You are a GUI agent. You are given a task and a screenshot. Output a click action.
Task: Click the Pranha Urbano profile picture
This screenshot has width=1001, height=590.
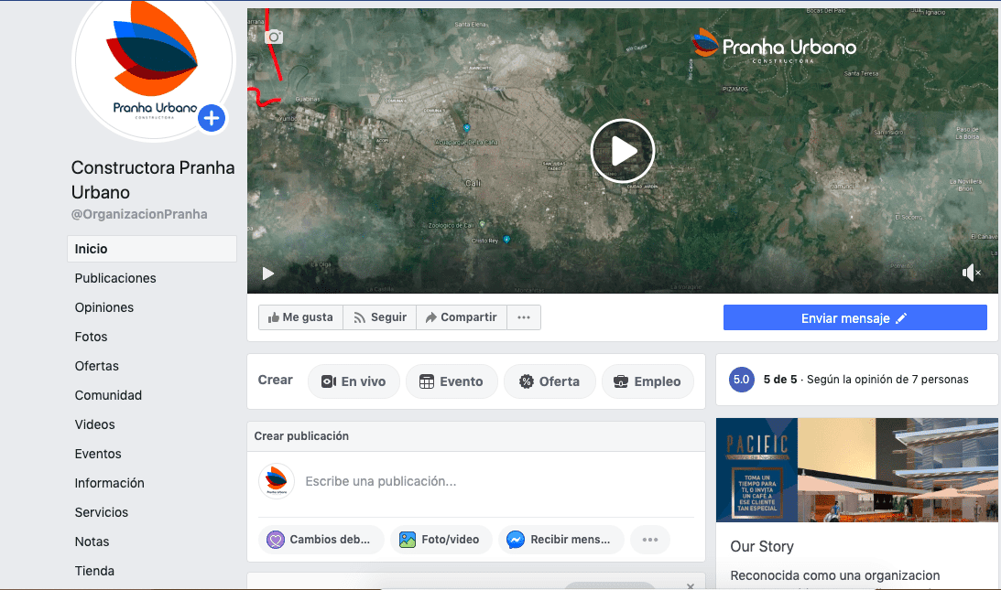pos(153,61)
